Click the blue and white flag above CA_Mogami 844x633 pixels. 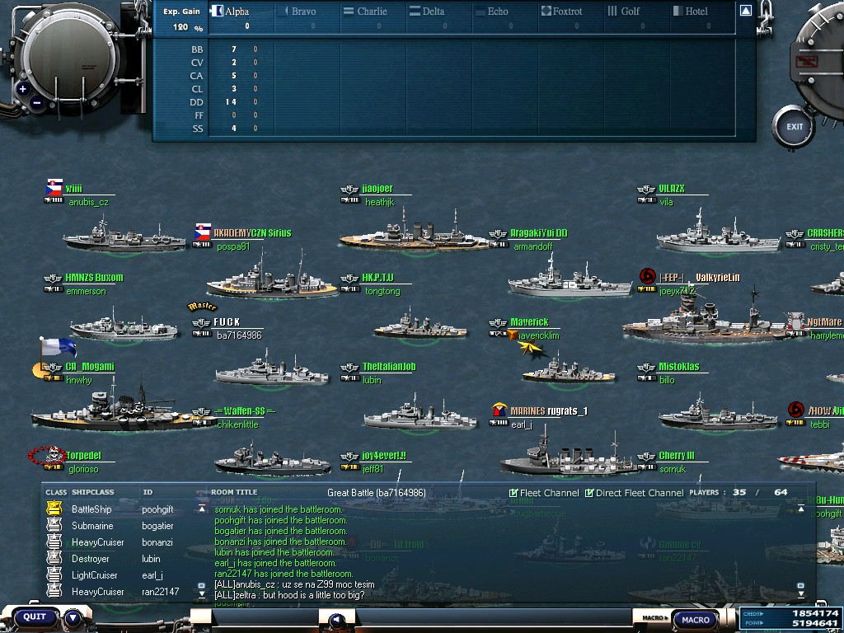tap(59, 347)
